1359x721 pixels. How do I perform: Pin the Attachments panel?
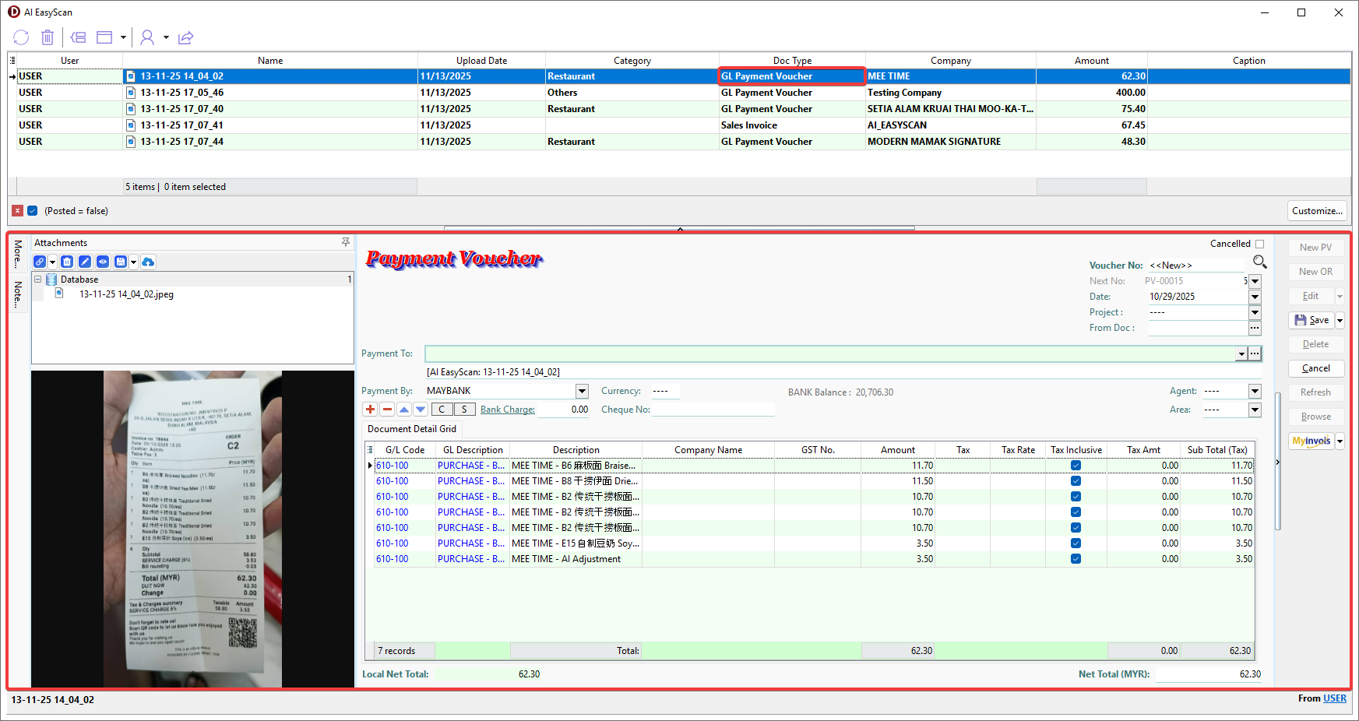click(346, 243)
